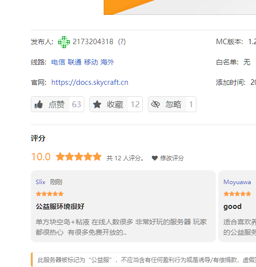Select the 海外 line tag
The width and height of the screenshot is (256, 267).
click(x=107, y=62)
